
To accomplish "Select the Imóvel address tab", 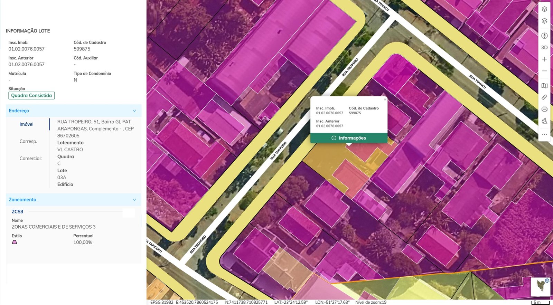I will point(27,124).
